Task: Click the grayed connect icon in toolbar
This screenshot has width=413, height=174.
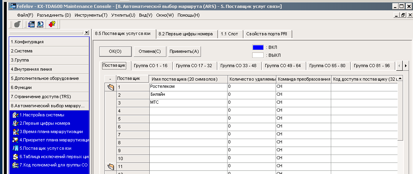Action: tap(17, 24)
